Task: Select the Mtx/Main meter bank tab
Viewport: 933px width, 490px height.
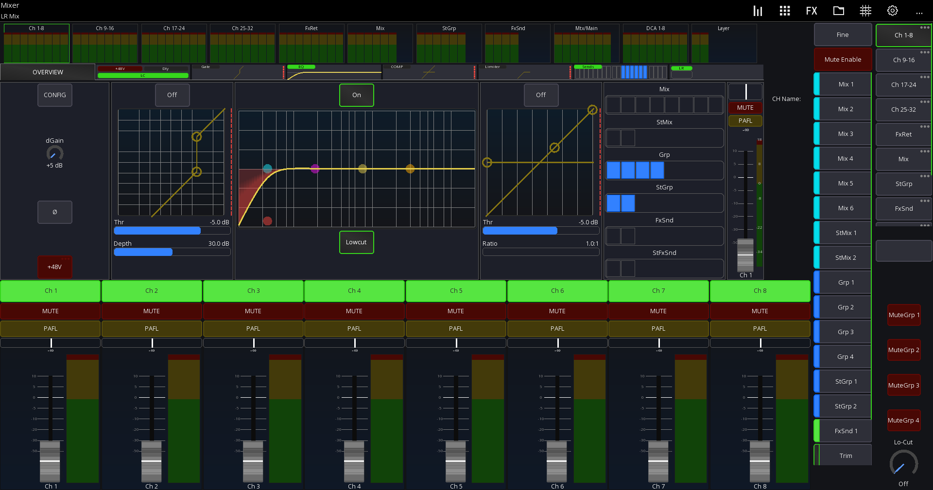Action: click(587, 44)
